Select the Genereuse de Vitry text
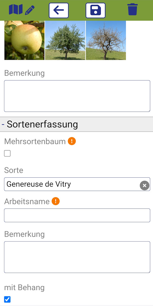153x306 pixels. (x=38, y=184)
